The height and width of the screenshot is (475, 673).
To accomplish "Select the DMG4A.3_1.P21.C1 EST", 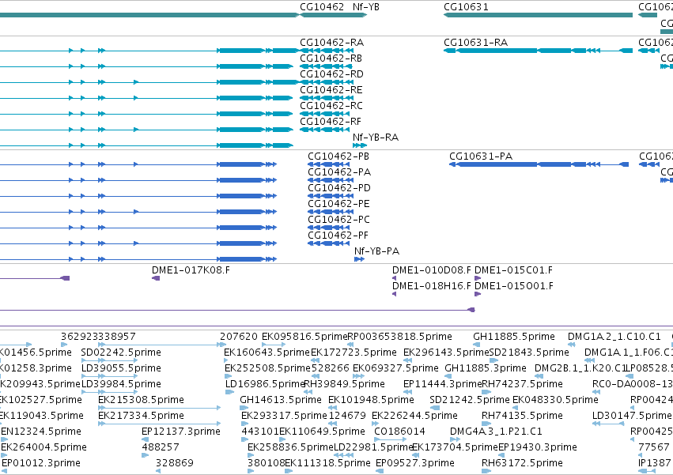I will click(496, 432).
